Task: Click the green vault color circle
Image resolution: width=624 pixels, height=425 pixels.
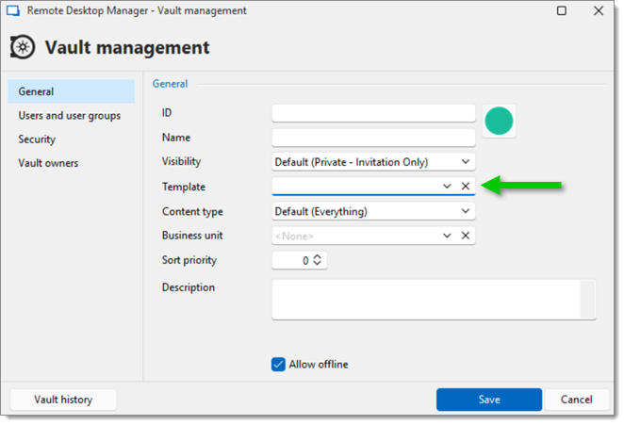Action: coord(499,121)
